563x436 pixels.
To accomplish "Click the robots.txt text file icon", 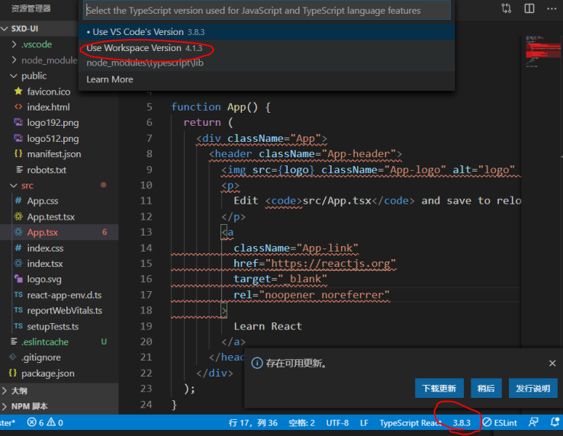I will coord(19,169).
